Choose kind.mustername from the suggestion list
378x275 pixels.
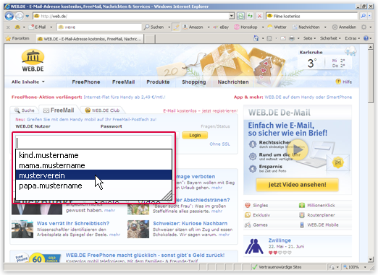click(x=93, y=155)
